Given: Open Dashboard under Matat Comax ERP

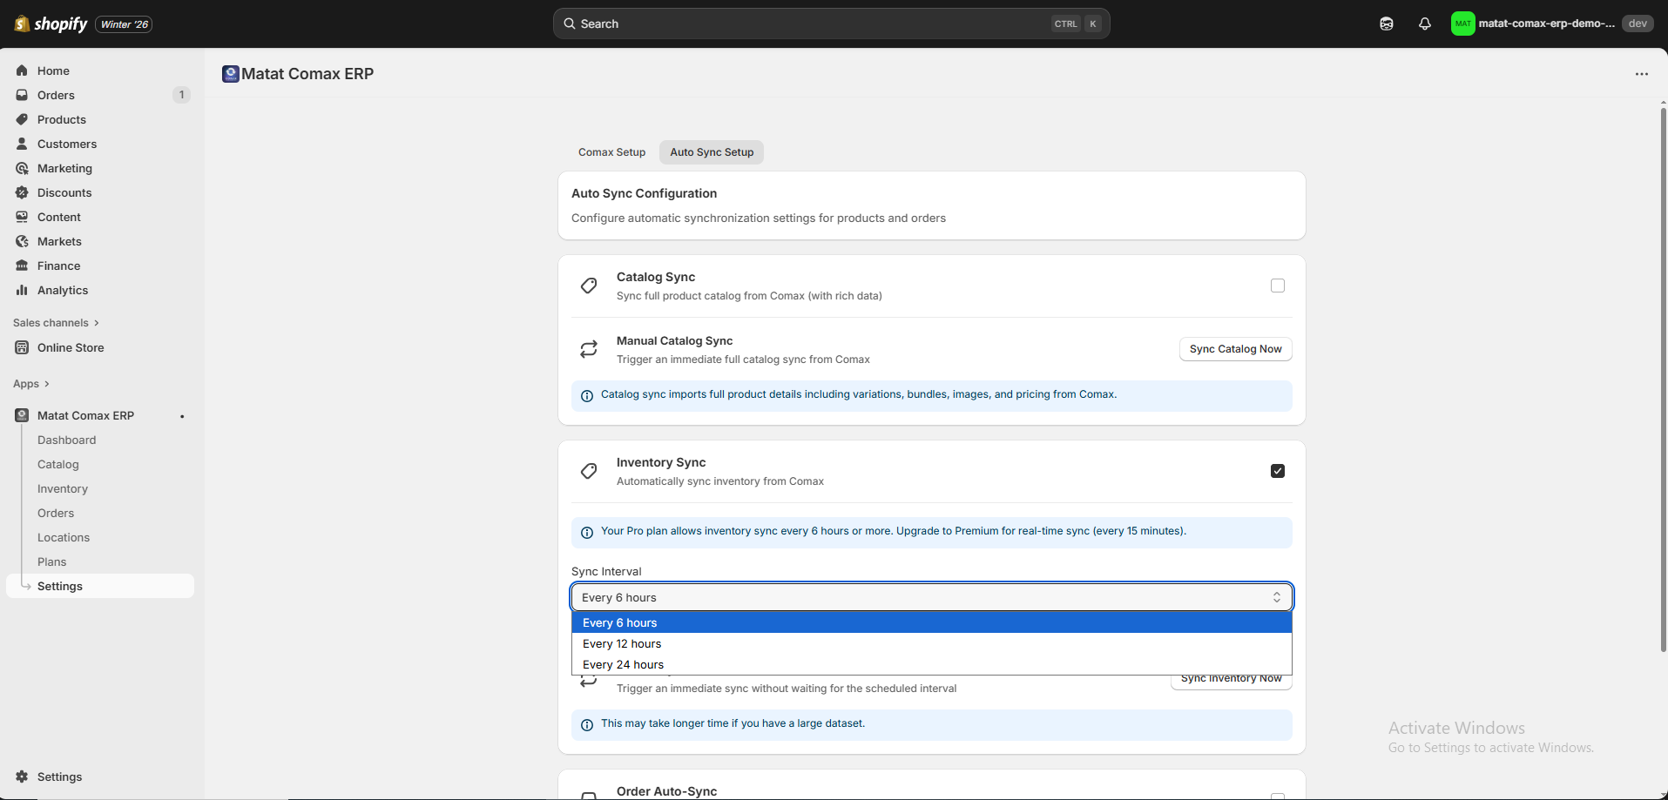Looking at the screenshot, I should point(66,440).
